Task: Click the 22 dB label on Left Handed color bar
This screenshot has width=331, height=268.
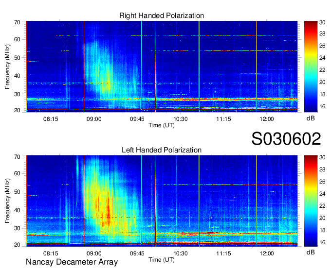Action: coord(322,206)
